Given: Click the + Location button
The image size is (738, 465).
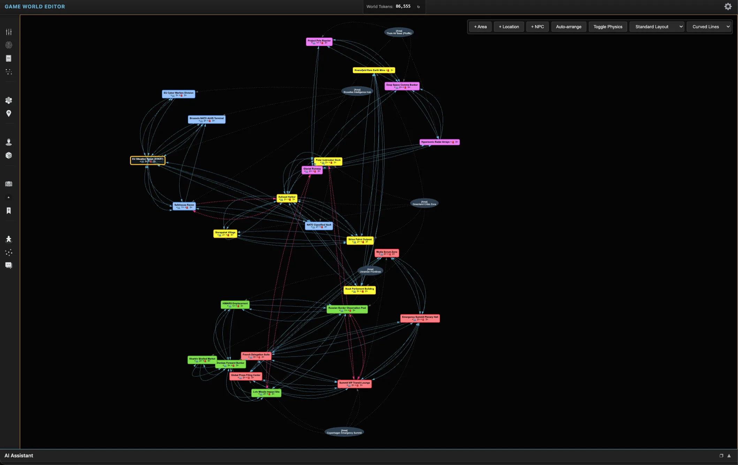Looking at the screenshot, I should (509, 27).
